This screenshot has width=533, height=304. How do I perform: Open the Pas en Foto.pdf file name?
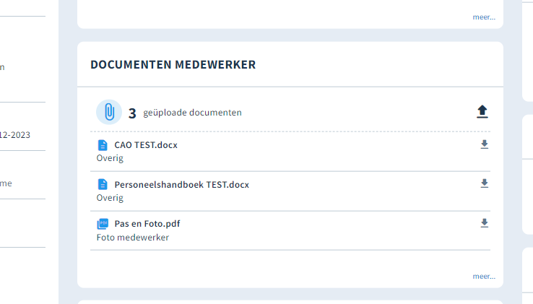point(147,224)
